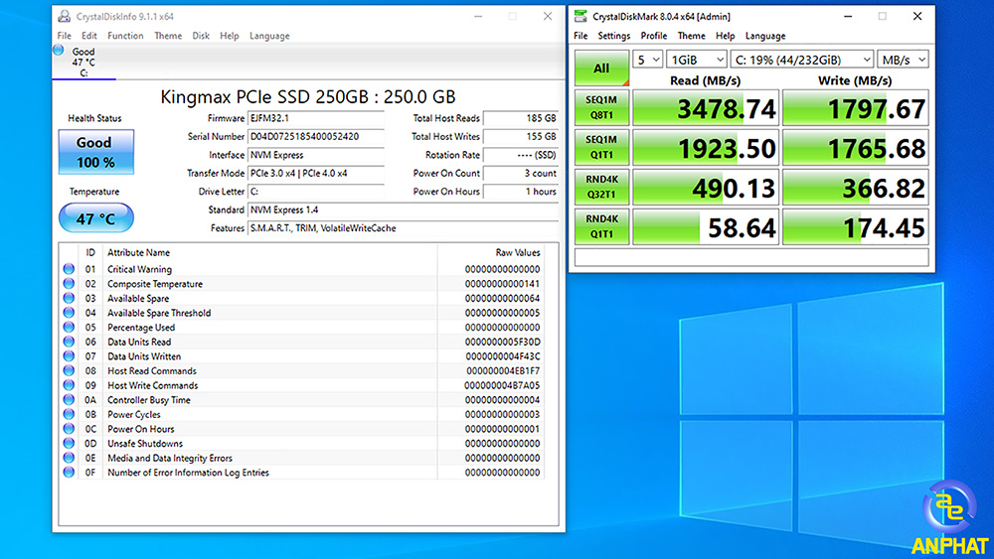The image size is (994, 559).
Task: Click Percentage Used status circle icon
Action: point(69,328)
